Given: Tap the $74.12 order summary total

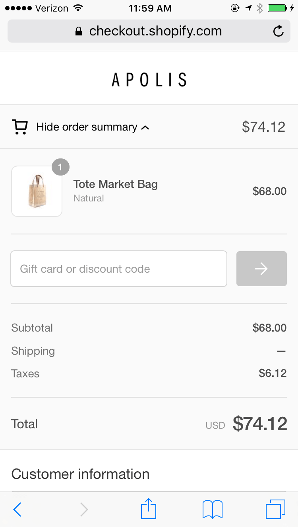Looking at the screenshot, I should pyautogui.click(x=263, y=127).
